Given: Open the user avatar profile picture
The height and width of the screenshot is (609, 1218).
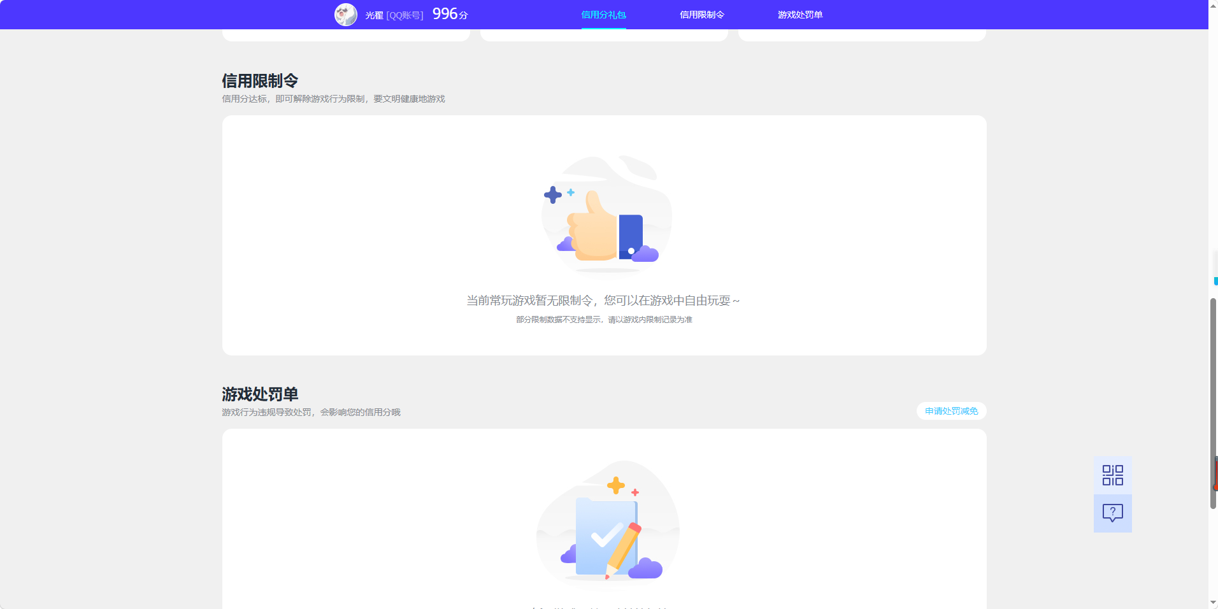Looking at the screenshot, I should (x=346, y=15).
